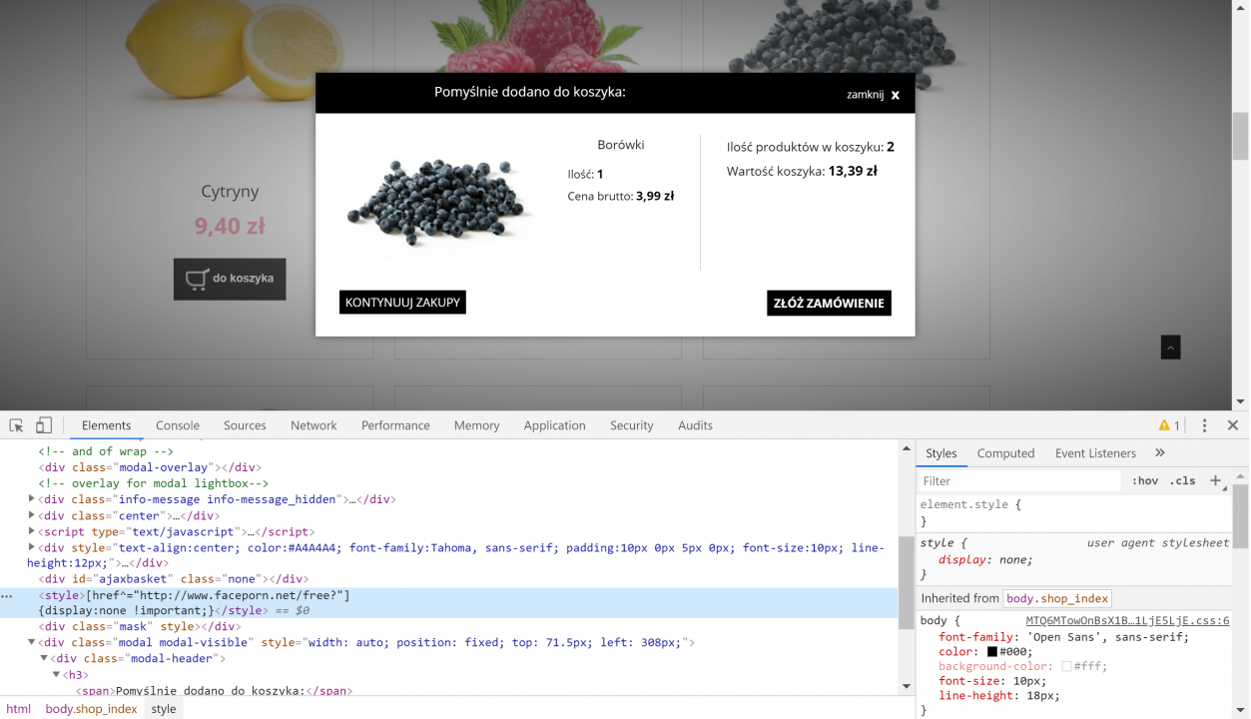Select style in the breadcrumb bar
The image size is (1251, 719).
click(x=164, y=709)
